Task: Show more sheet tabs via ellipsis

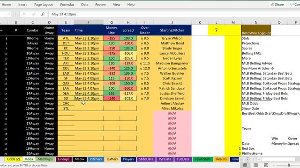Action: 242,159
